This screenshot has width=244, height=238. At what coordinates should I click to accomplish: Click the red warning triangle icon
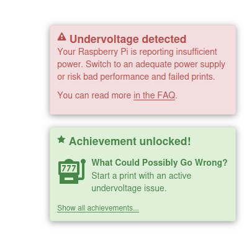pyautogui.click(x=61, y=37)
